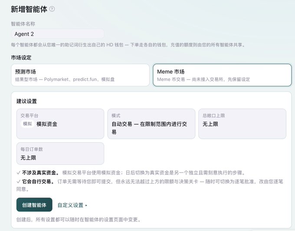Focus the Agent 2 name field
This screenshot has width=295, height=231.
pyautogui.click(x=58, y=34)
